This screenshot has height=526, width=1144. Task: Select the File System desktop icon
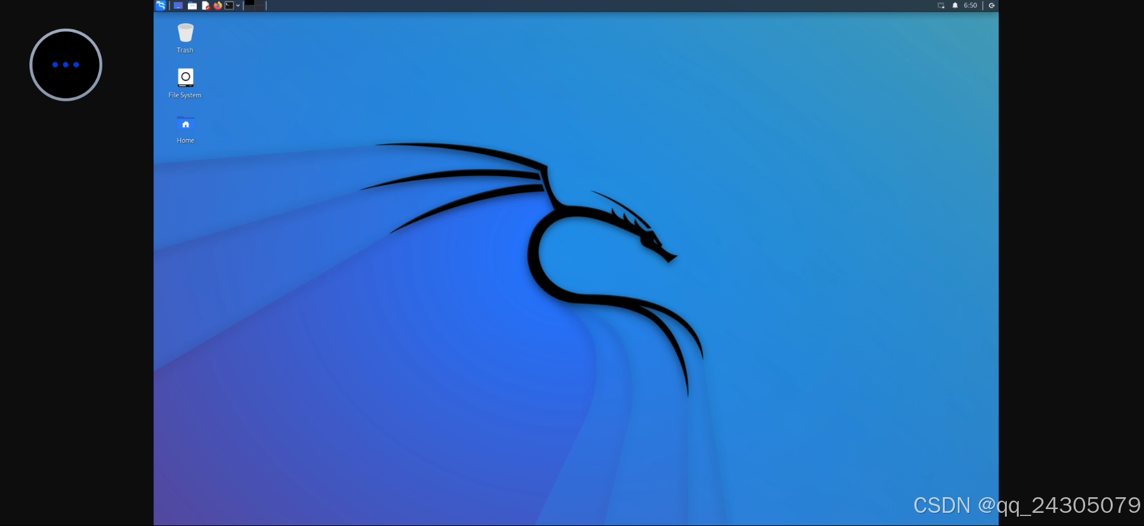185,83
